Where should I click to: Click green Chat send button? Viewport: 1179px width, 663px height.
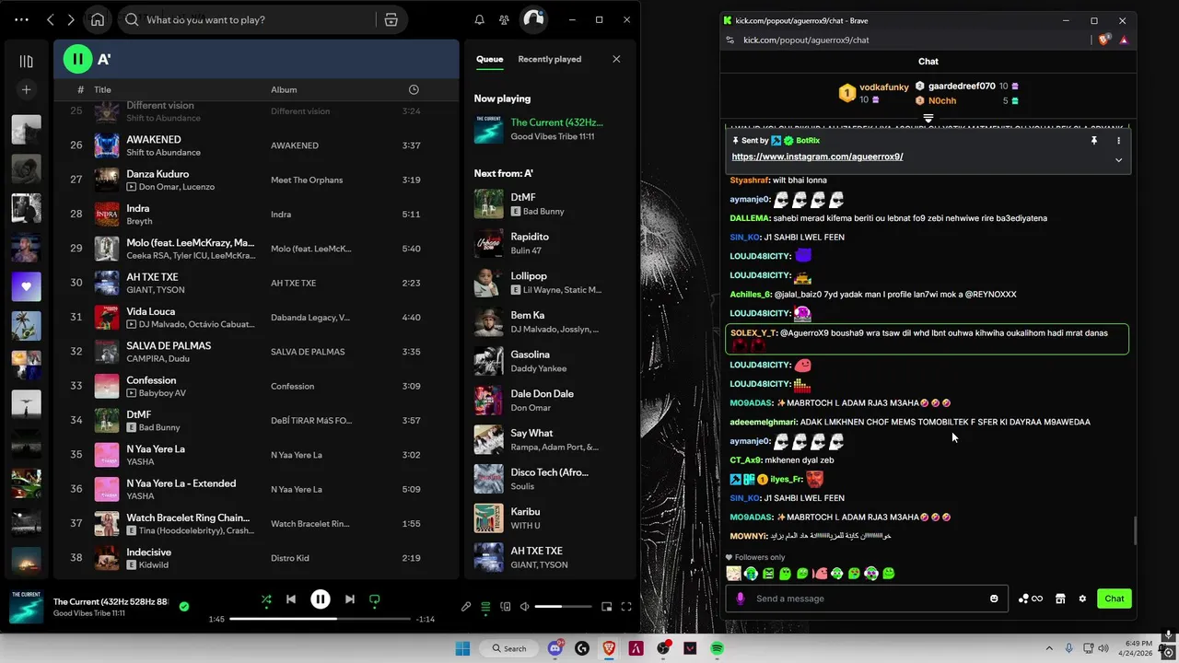click(x=1115, y=599)
